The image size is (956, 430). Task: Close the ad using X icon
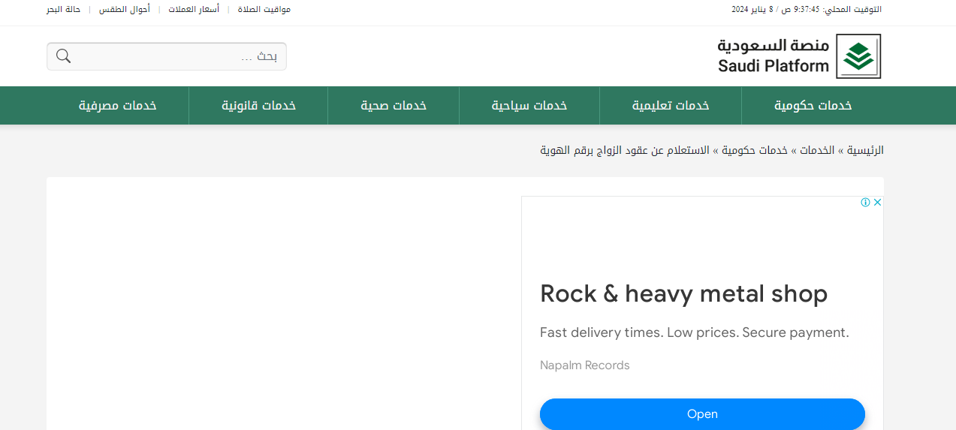coord(876,203)
